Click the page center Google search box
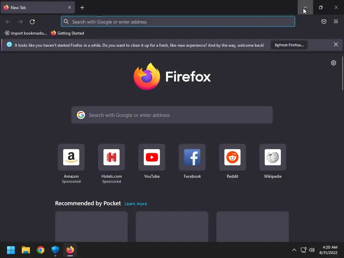 tap(172, 115)
